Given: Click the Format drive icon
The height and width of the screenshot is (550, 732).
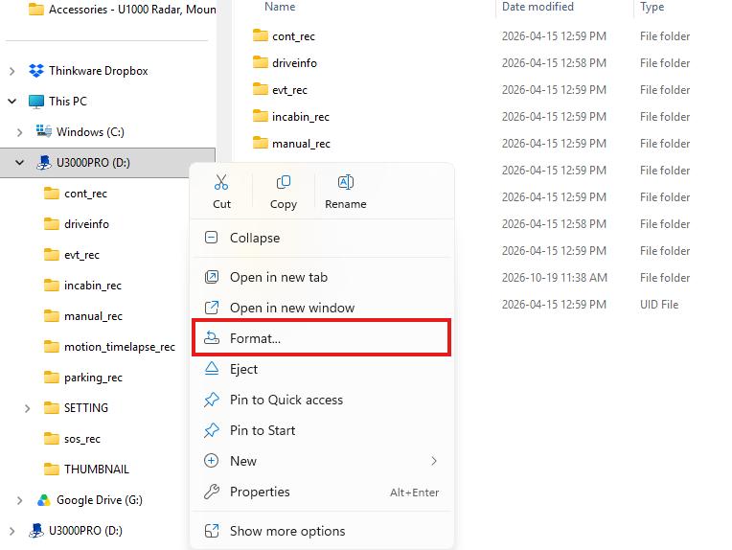Looking at the screenshot, I should coord(212,337).
